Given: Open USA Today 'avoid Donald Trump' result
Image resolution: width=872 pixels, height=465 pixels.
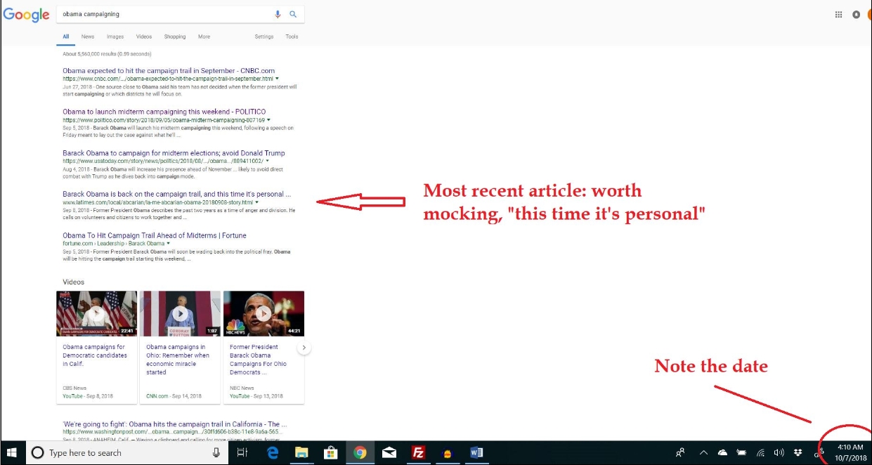Looking at the screenshot, I should tap(174, 153).
